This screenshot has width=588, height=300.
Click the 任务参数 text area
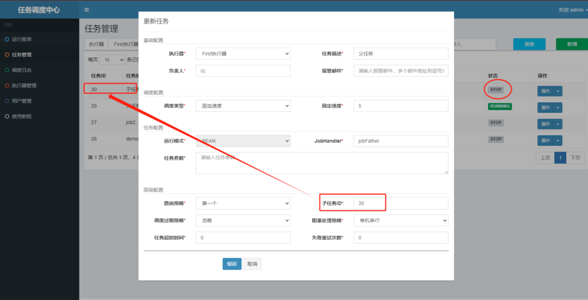click(322, 163)
